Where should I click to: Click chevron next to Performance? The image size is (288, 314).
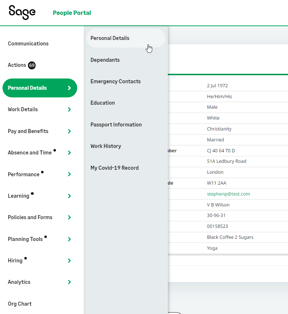69,174
